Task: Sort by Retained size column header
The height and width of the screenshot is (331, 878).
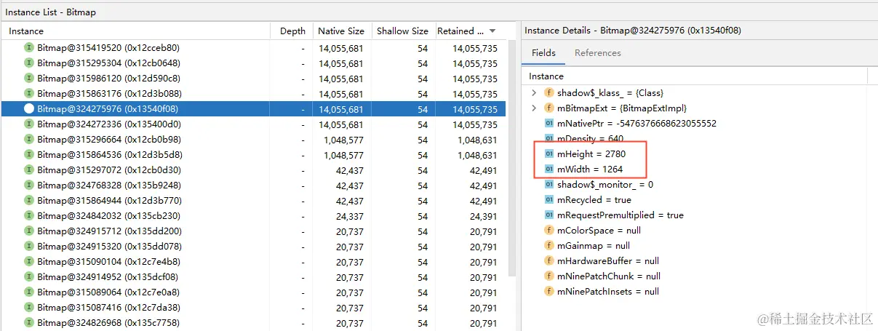Action: pos(469,31)
